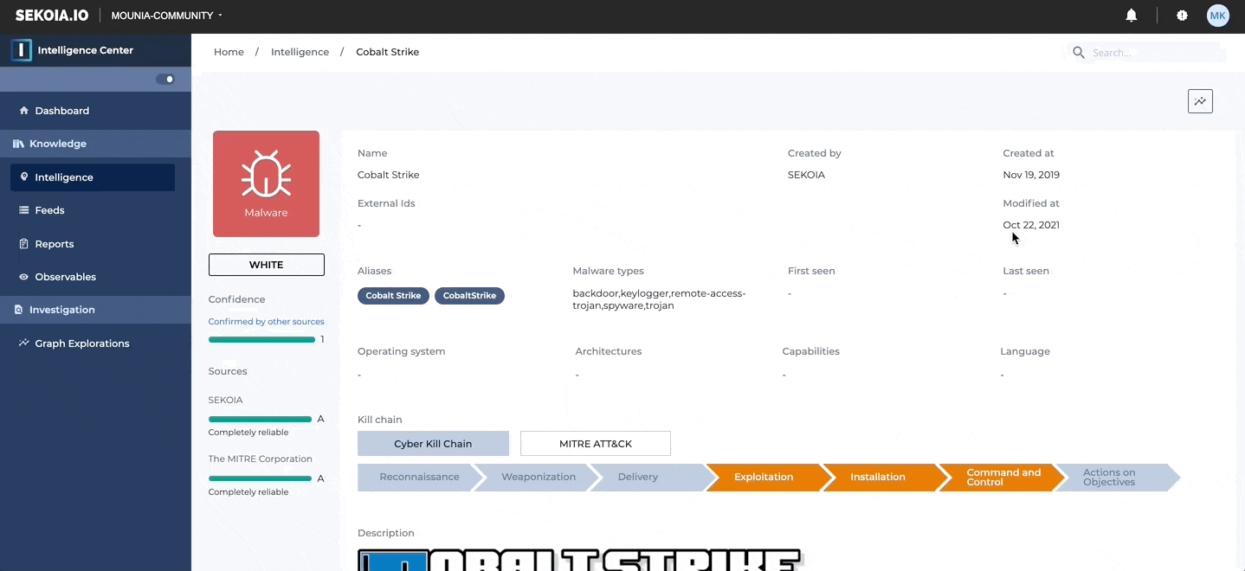
Task: Click the Cobalt Strike description banner image
Action: (x=580, y=560)
